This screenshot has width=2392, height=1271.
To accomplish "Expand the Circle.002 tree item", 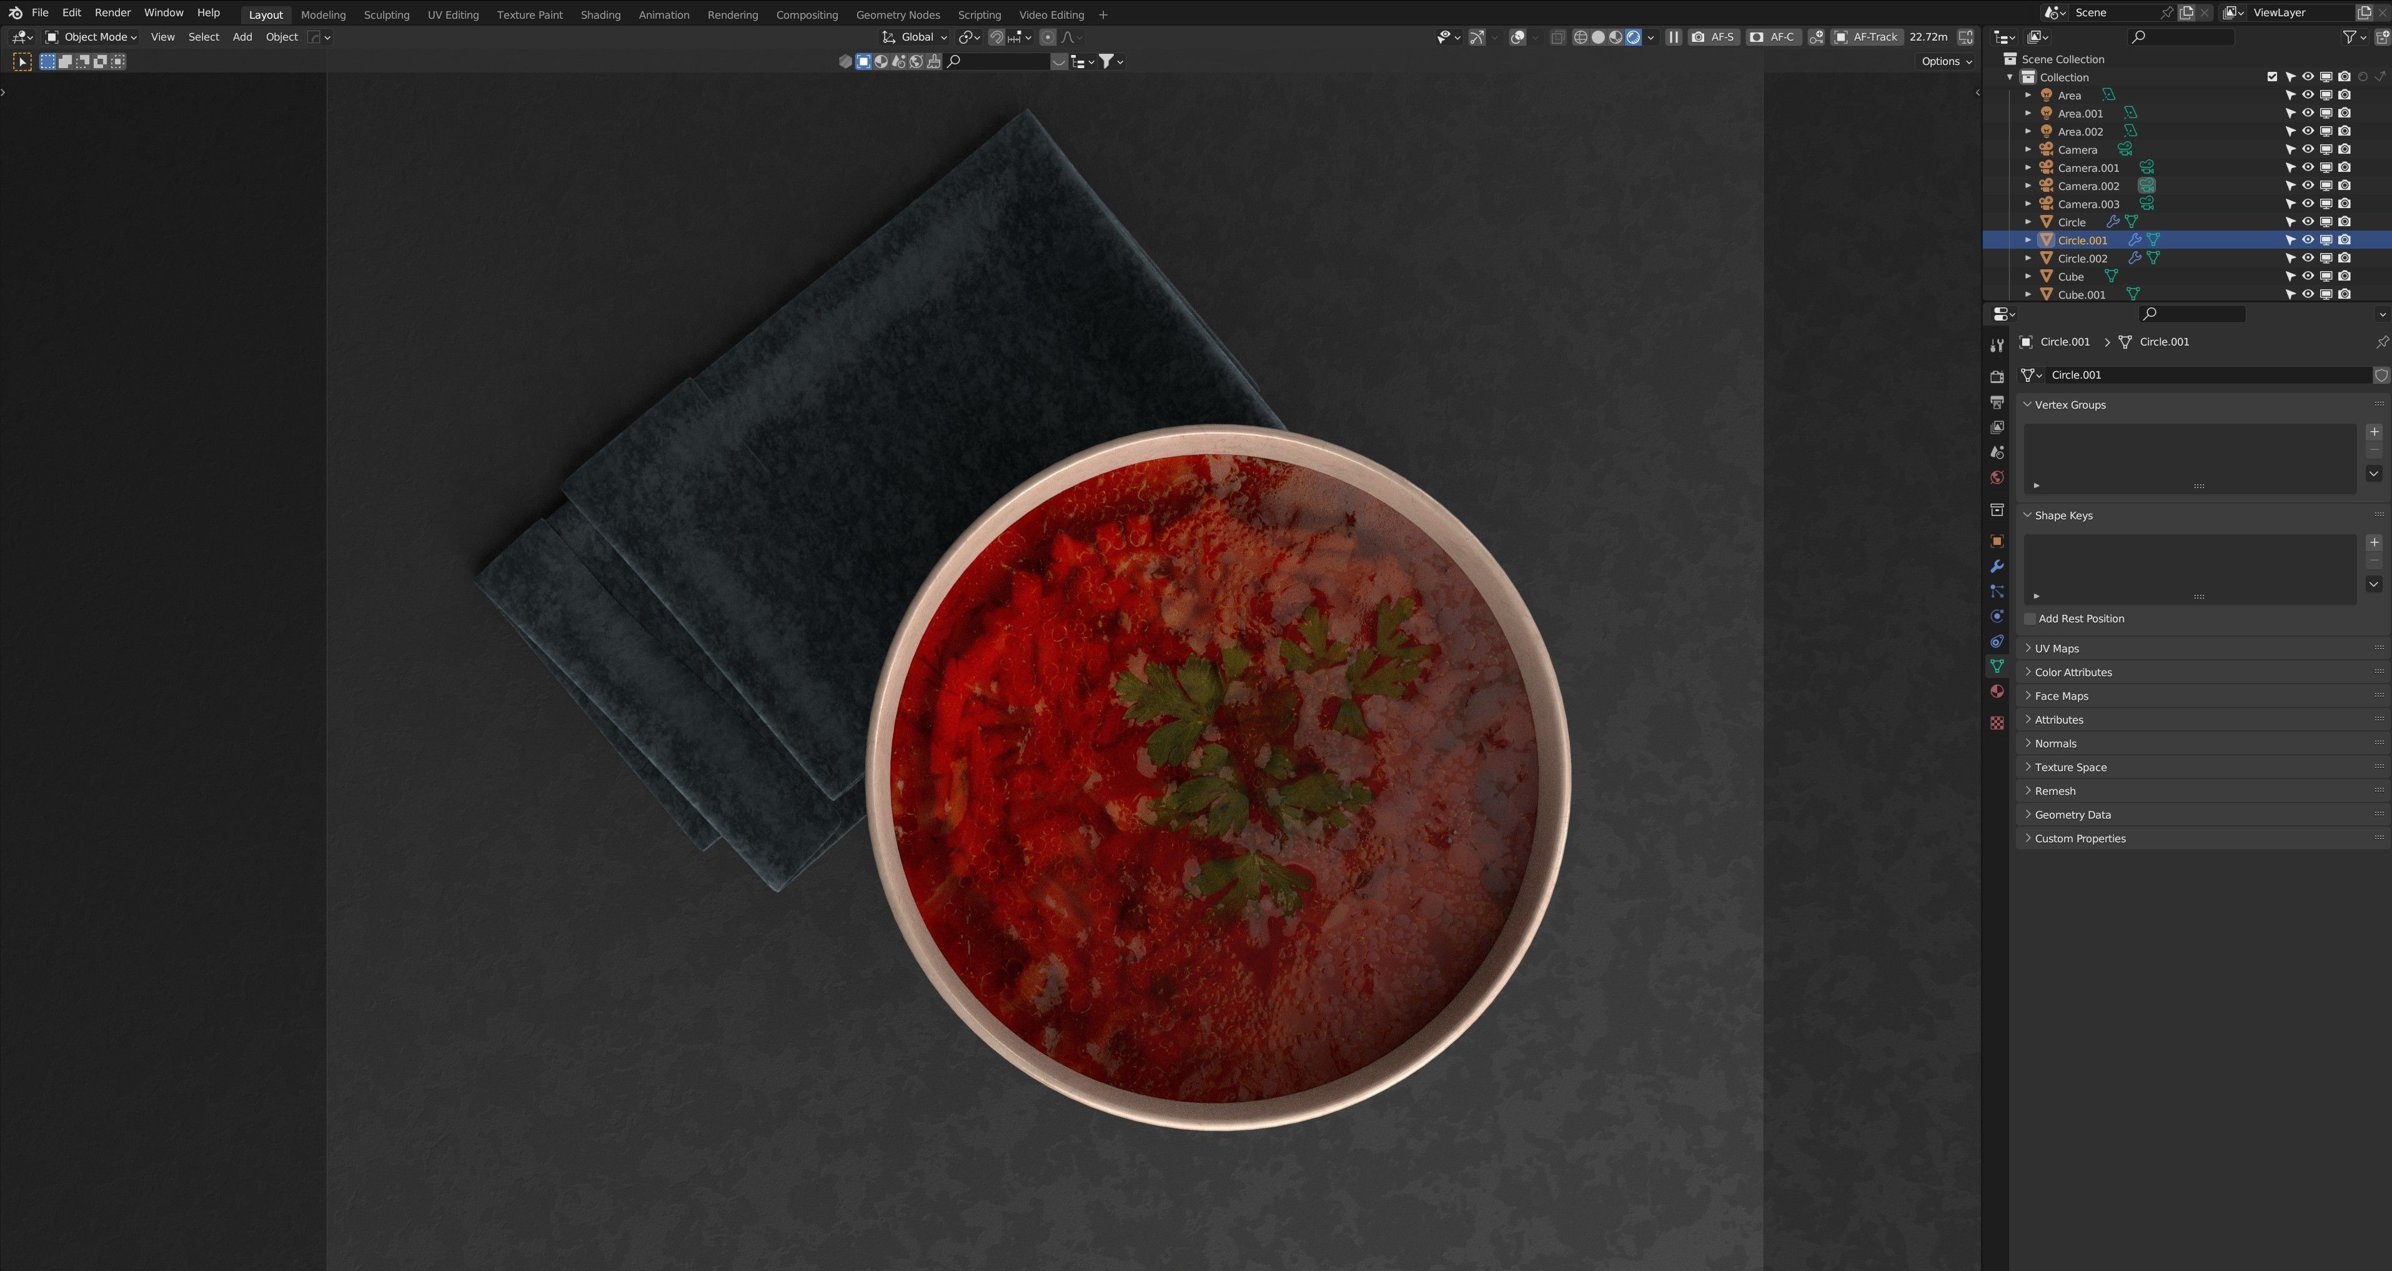I will click(2028, 258).
